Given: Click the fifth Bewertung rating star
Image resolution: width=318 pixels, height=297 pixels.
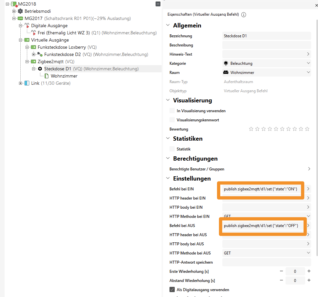Looking at the screenshot, I should (276, 129).
